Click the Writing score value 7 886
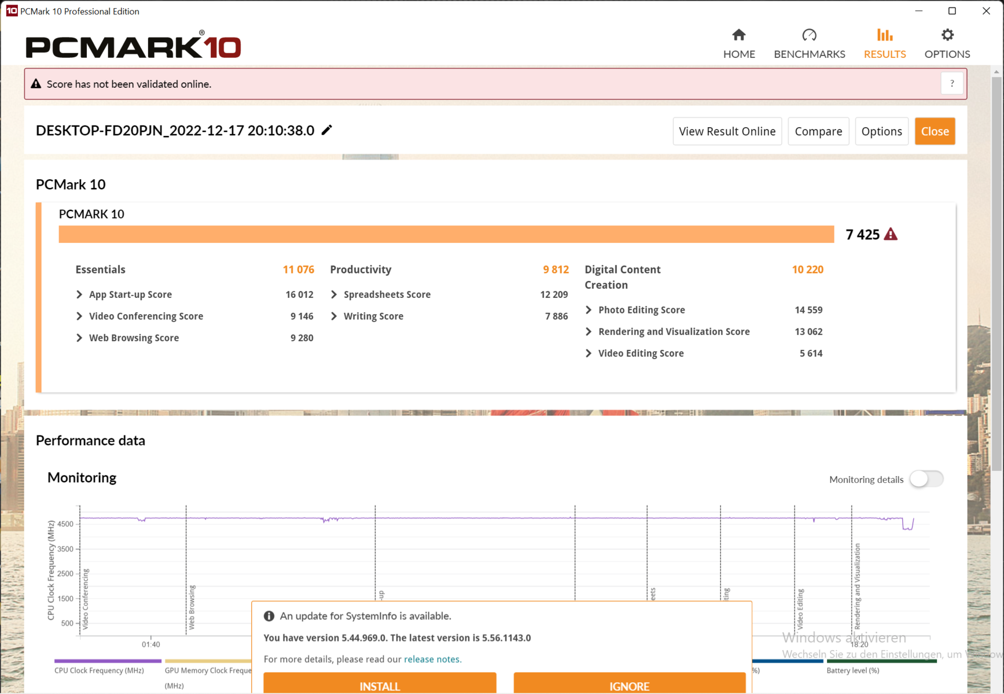This screenshot has height=694, width=1004. click(x=556, y=316)
